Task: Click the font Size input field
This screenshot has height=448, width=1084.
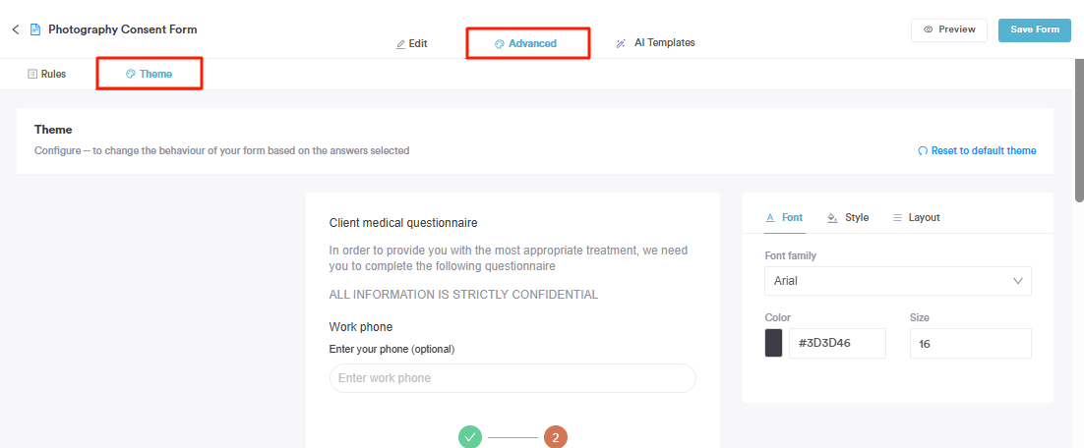Action: (x=970, y=343)
